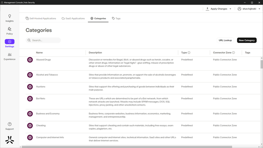Click the horizontal scrollbar at the bottom

(x=127, y=147)
